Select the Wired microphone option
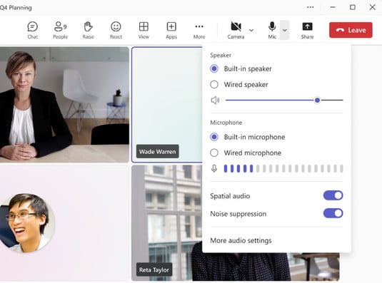Screen dimensions: 382x283 (246, 153)
